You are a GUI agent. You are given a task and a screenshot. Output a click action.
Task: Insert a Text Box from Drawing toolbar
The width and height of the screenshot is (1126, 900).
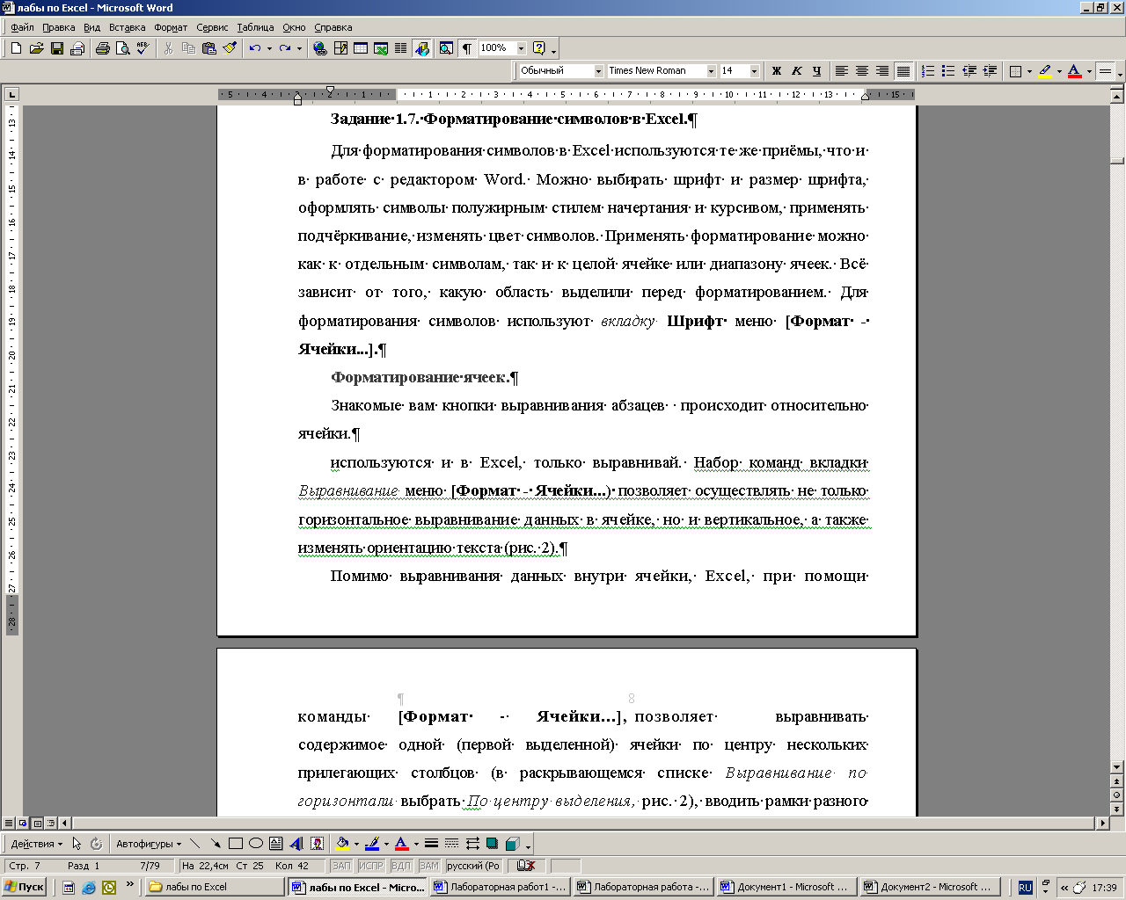tap(276, 844)
